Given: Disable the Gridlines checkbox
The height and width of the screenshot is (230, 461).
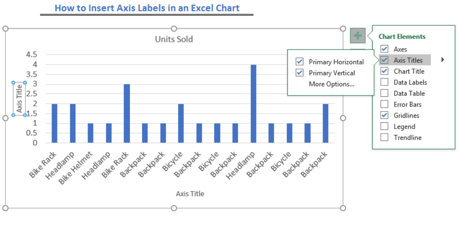Looking at the screenshot, I should click(x=384, y=115).
